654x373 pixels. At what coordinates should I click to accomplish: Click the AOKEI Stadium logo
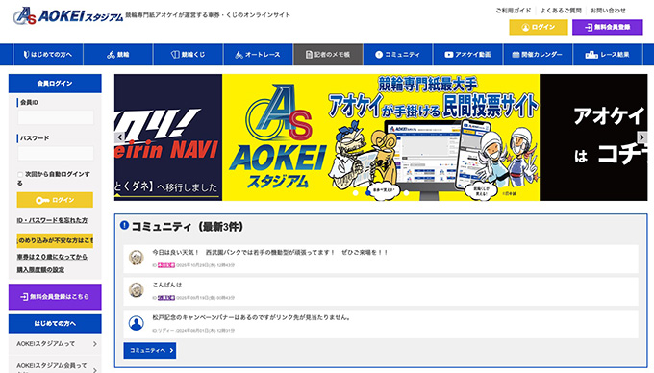click(68, 15)
